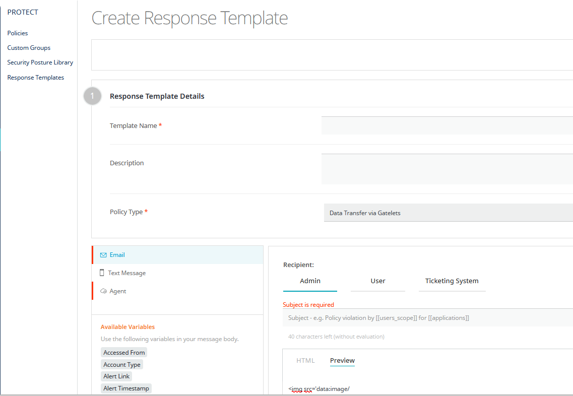Go to Custom Groups
573x396 pixels.
point(29,48)
